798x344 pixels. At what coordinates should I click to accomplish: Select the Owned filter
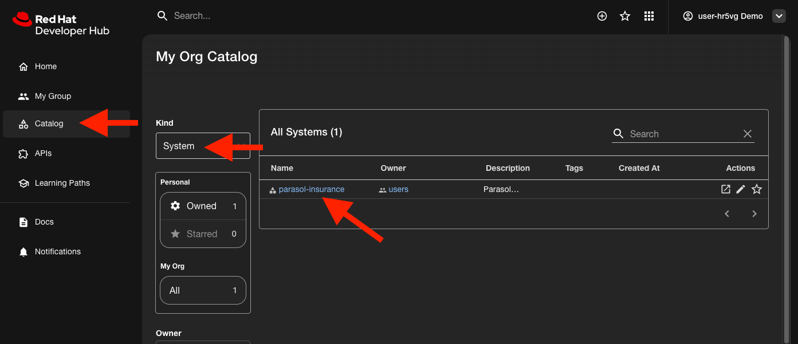point(203,206)
